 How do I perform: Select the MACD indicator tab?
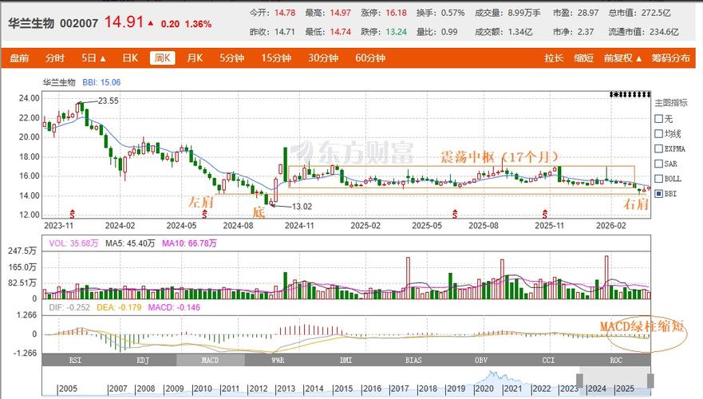click(x=211, y=360)
